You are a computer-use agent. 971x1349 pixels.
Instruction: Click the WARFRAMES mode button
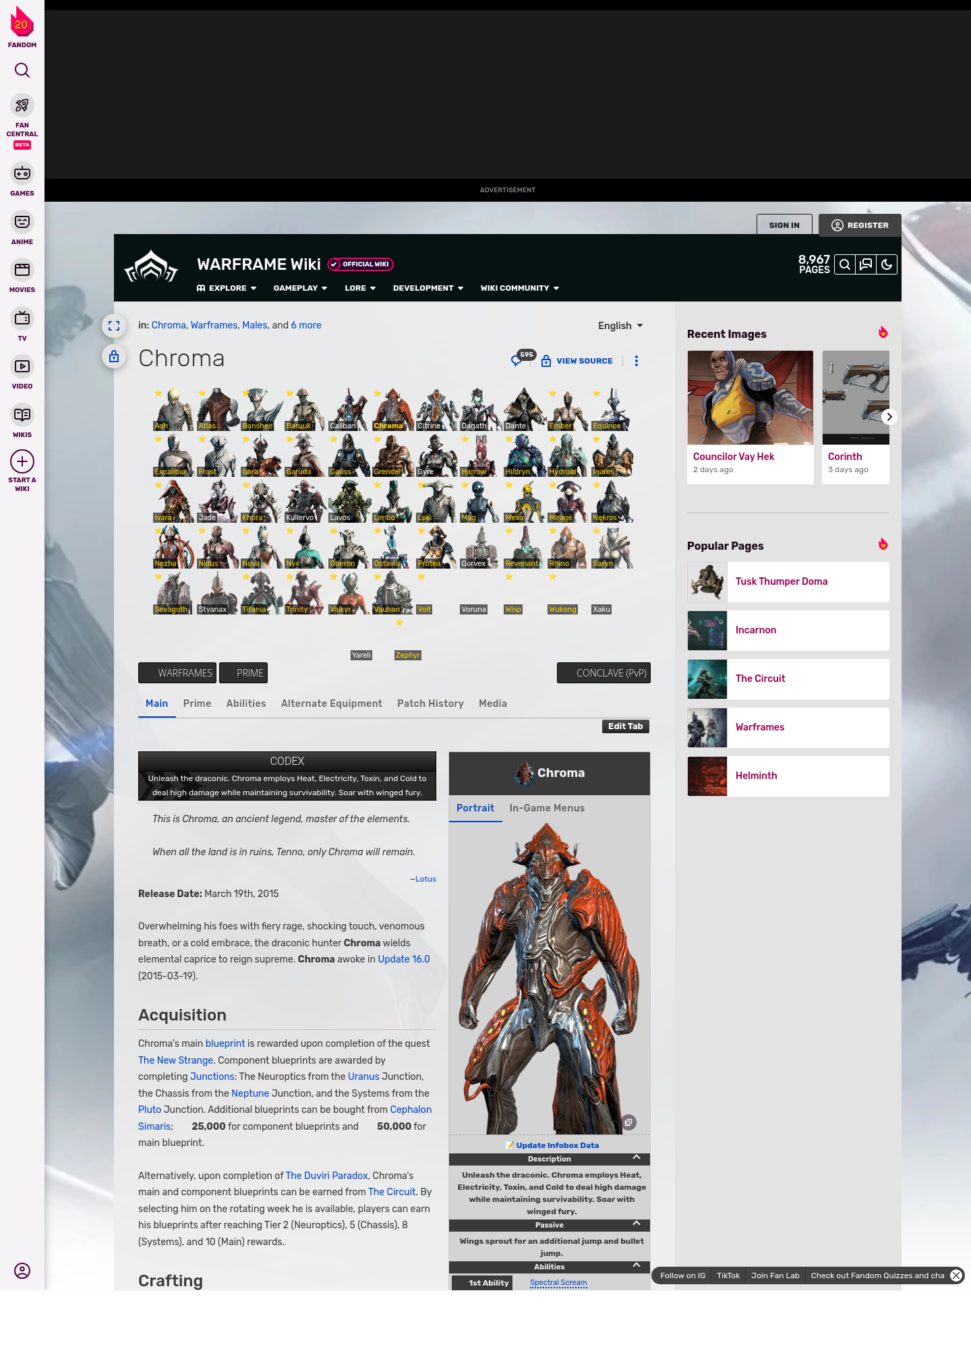pyautogui.click(x=177, y=673)
